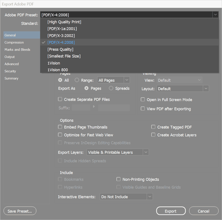The width and height of the screenshot is (222, 220).
Task: Open the Layout dropdown set to Default
Action: (x=183, y=88)
